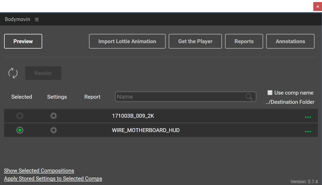Refresh the compositions list

click(13, 73)
